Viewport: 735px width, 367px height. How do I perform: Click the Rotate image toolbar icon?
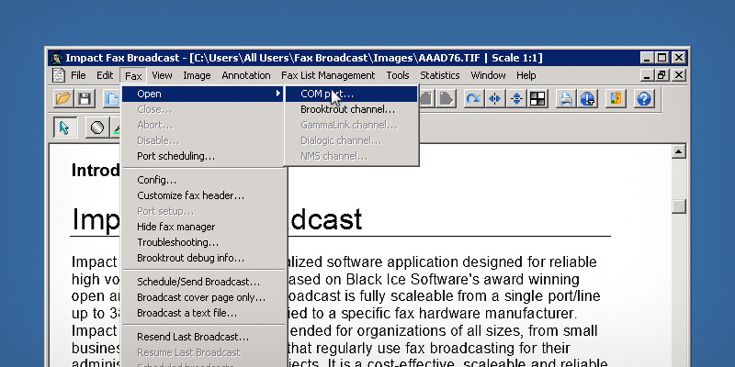pos(474,98)
